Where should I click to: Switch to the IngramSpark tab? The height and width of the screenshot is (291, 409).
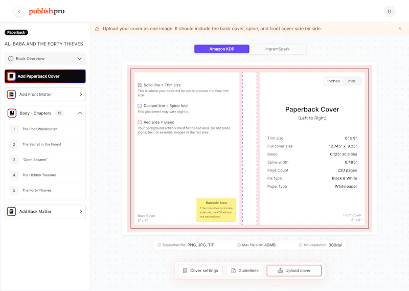pos(277,49)
